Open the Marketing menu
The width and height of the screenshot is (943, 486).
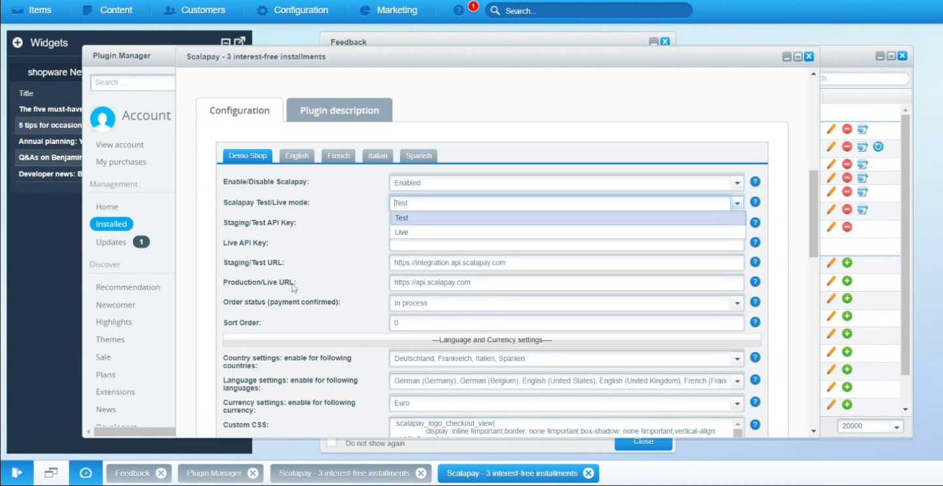(x=388, y=10)
